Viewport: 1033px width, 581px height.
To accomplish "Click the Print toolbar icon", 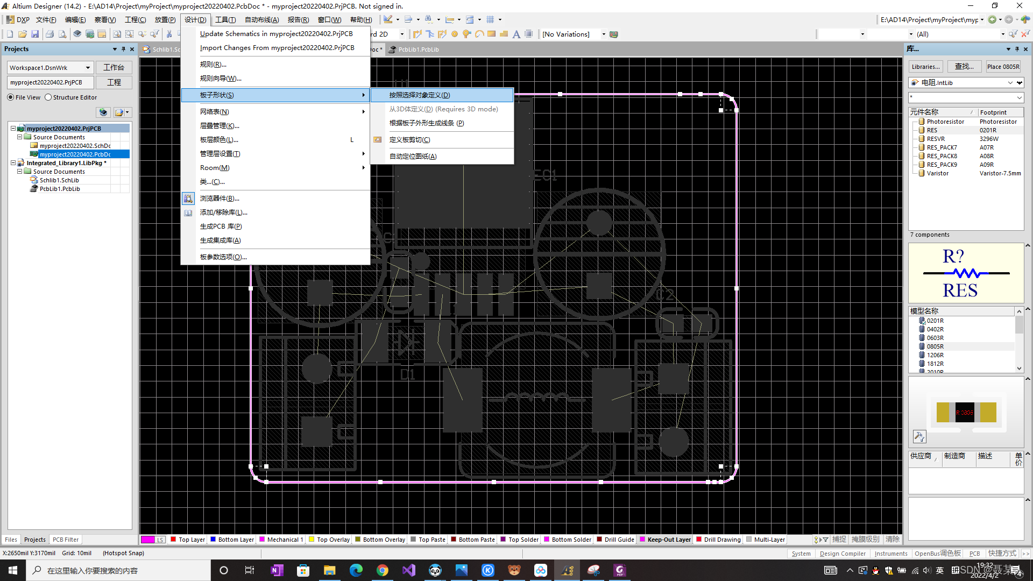I will click(49, 34).
